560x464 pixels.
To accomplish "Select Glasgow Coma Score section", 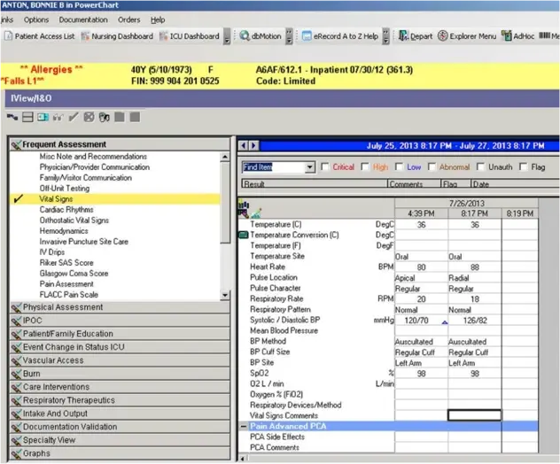I will tap(74, 274).
